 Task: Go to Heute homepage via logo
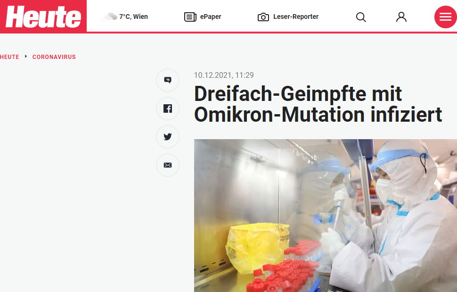(x=43, y=17)
